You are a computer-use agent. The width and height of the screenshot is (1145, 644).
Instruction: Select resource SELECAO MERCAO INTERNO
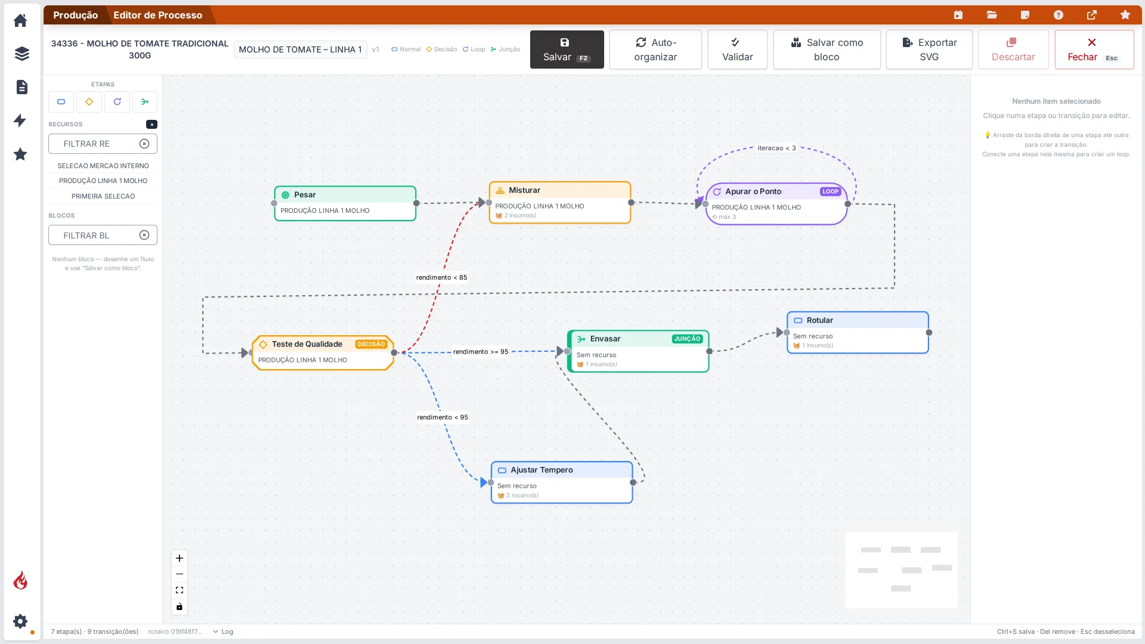[x=103, y=166]
